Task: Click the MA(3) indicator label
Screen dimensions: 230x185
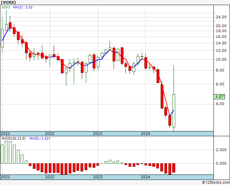Action: point(18,7)
